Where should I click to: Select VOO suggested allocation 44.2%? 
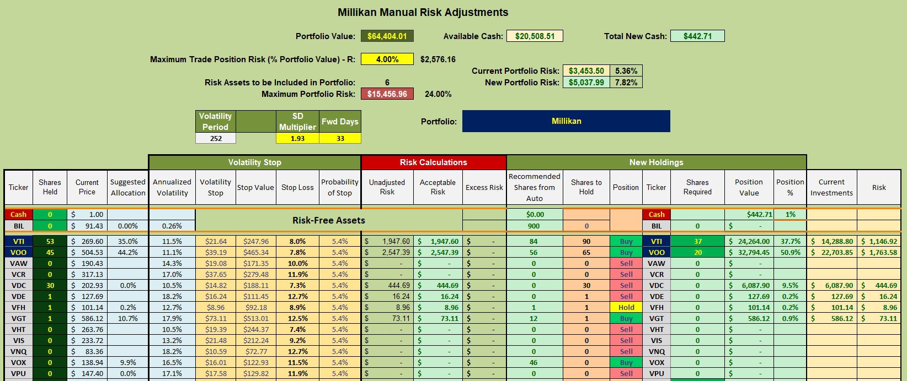click(128, 252)
